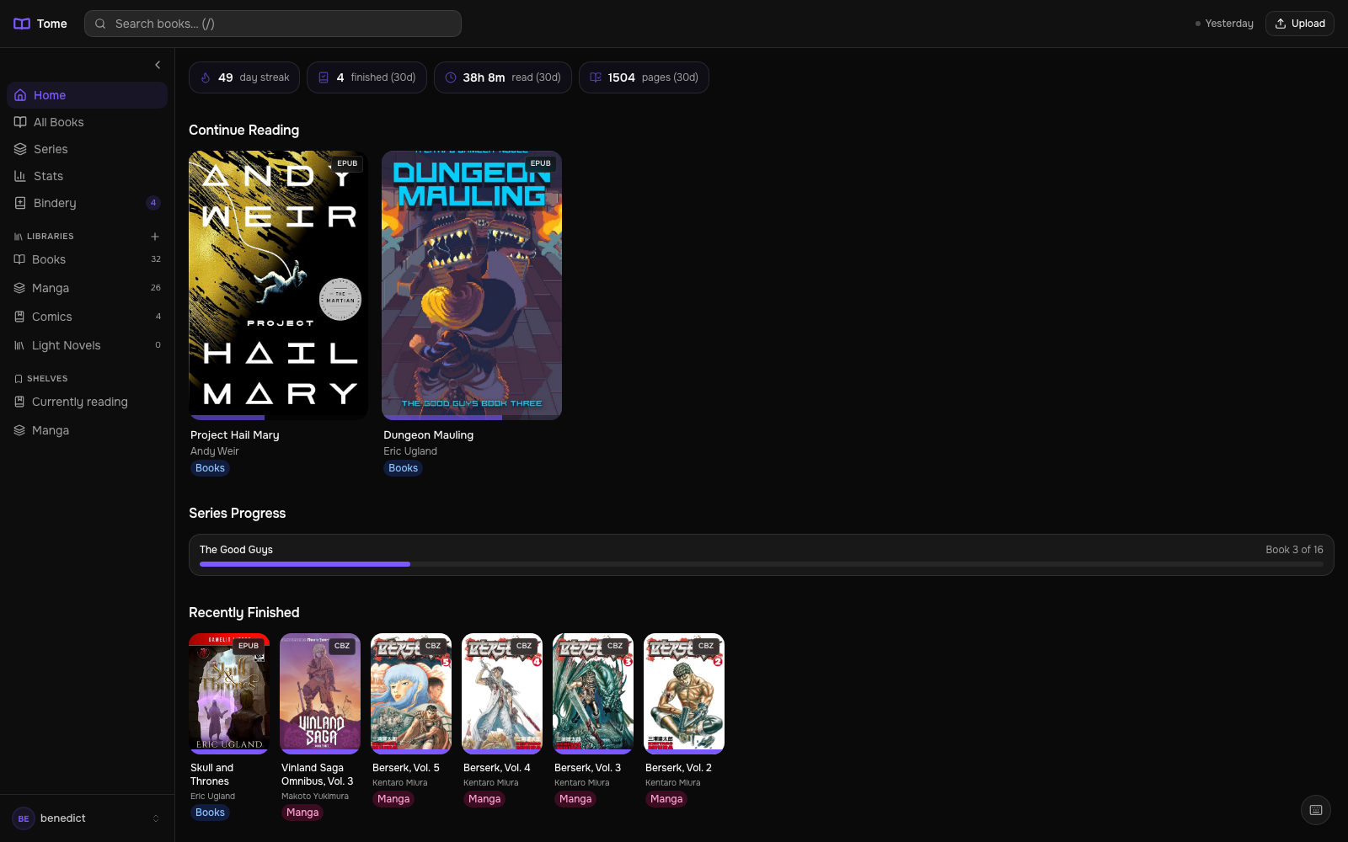
Task: Open the Dungeon Mauling cover
Action: 472,285
